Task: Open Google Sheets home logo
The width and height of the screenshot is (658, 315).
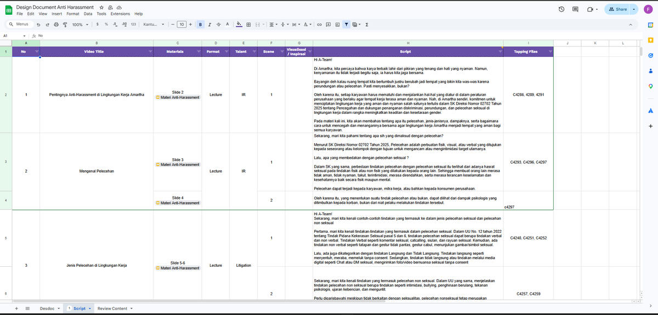Action: tap(9, 10)
